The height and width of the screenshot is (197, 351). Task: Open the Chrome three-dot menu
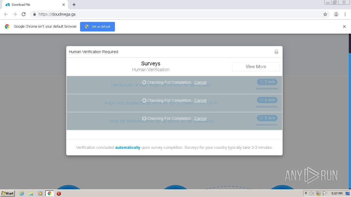pyautogui.click(x=345, y=14)
